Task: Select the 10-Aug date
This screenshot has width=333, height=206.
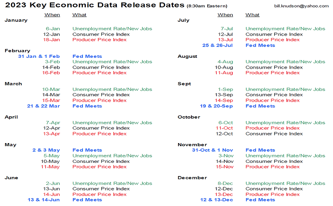Action: coord(224,67)
